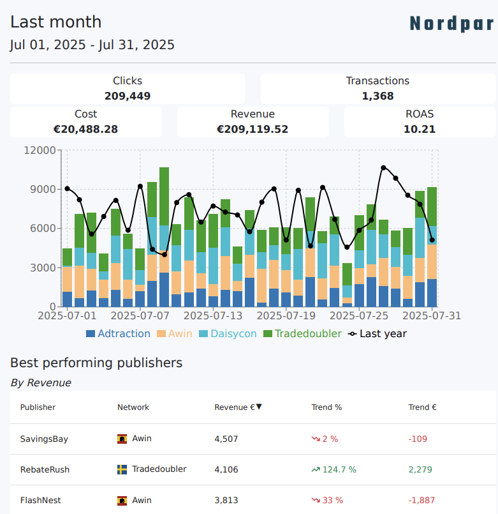The height and width of the screenshot is (514, 498).
Task: Click the 12000 y-axis label
Action: coord(40,150)
